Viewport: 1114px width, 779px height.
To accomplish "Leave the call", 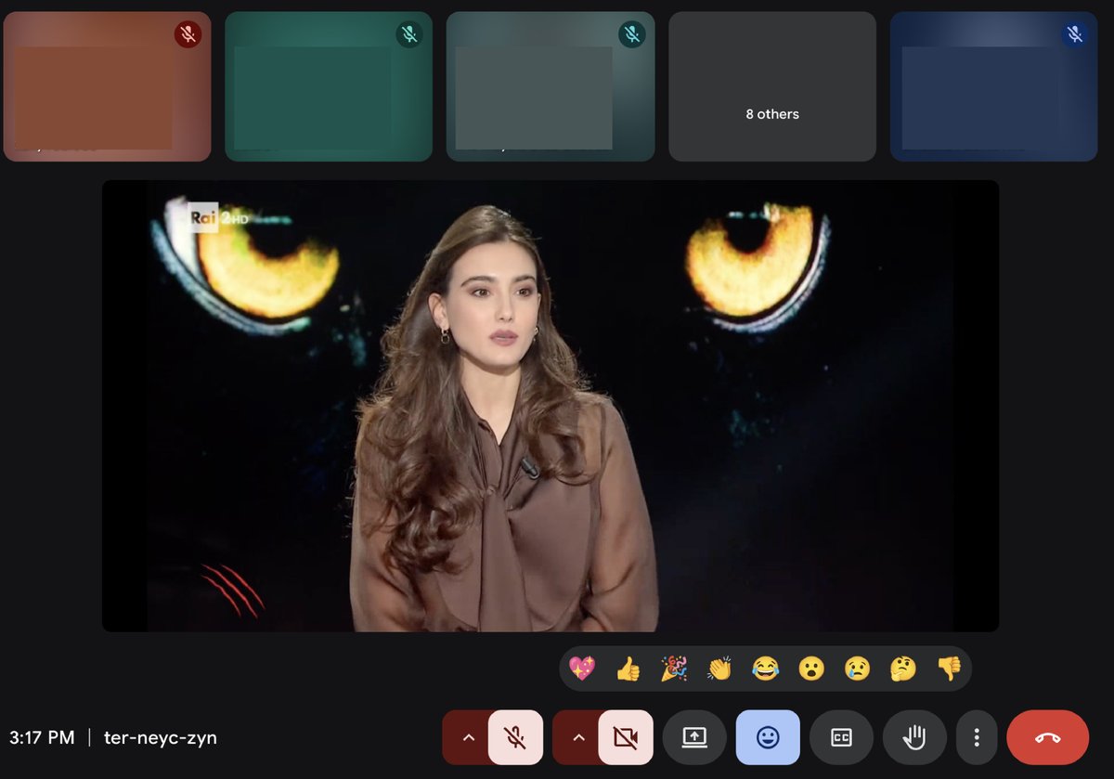I will tap(1048, 737).
